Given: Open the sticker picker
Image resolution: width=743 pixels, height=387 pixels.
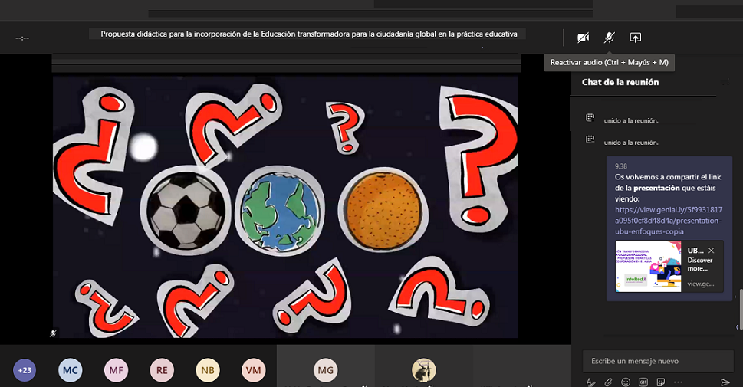Looking at the screenshot, I should pyautogui.click(x=660, y=382).
